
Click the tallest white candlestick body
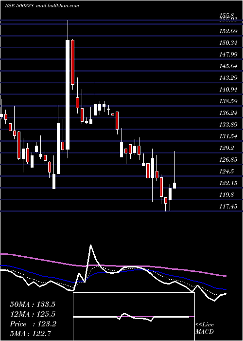pos(68,95)
